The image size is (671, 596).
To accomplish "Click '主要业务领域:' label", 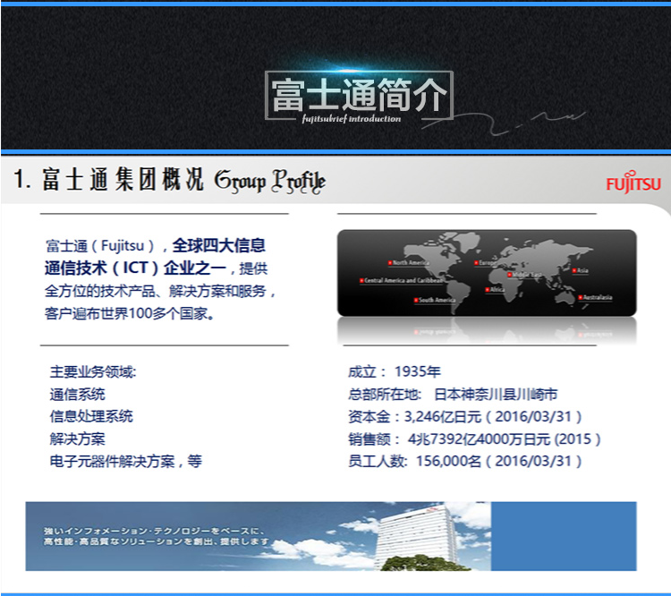I will pyautogui.click(x=93, y=371).
